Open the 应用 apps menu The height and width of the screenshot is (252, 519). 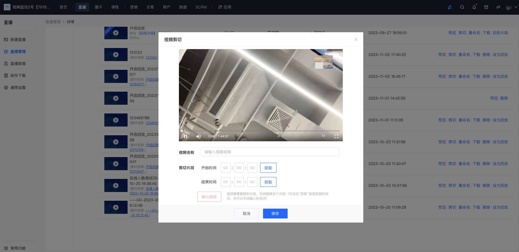(x=225, y=7)
